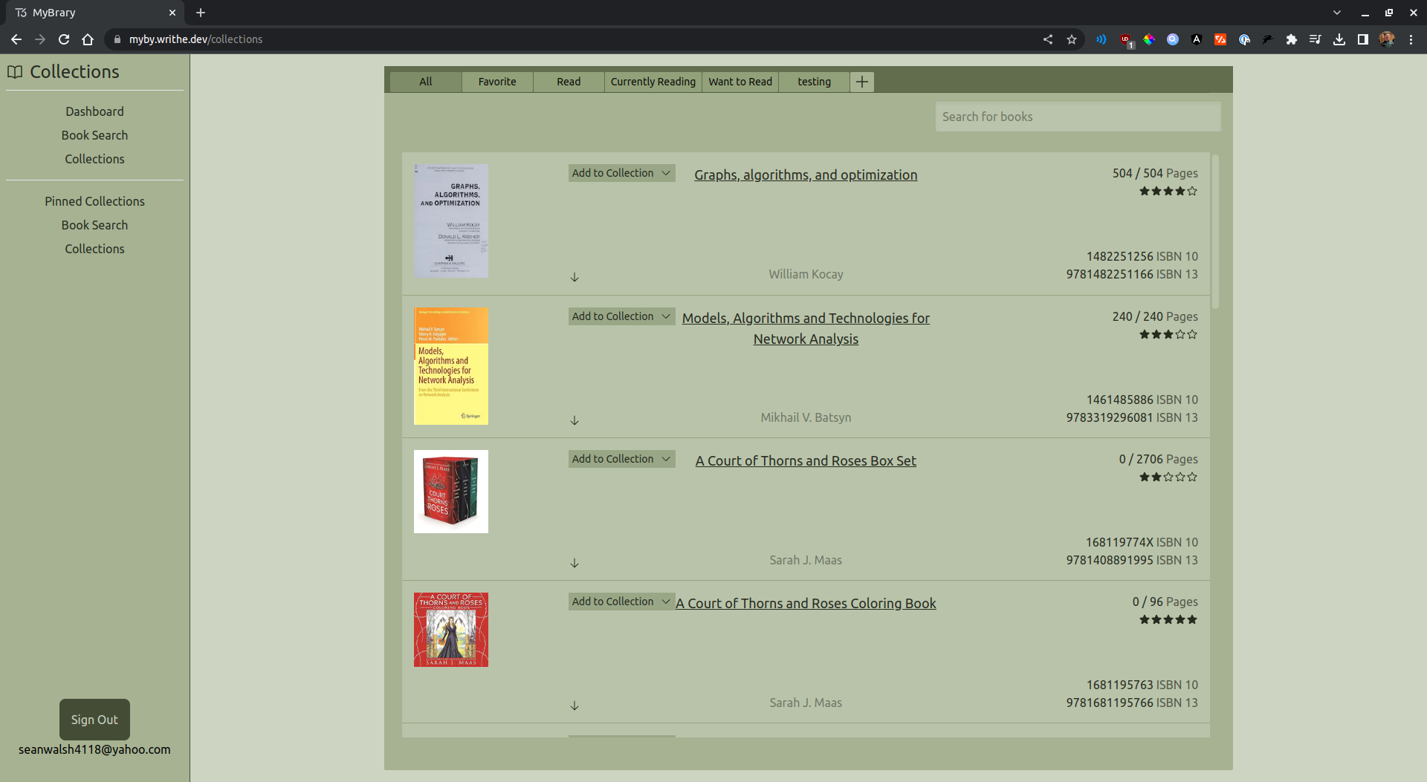Set star rating for Graphs, algorithms book

click(x=1168, y=192)
